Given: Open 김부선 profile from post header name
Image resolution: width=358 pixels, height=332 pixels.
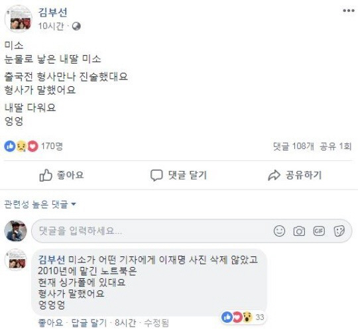Looking at the screenshot, I should (52, 12).
